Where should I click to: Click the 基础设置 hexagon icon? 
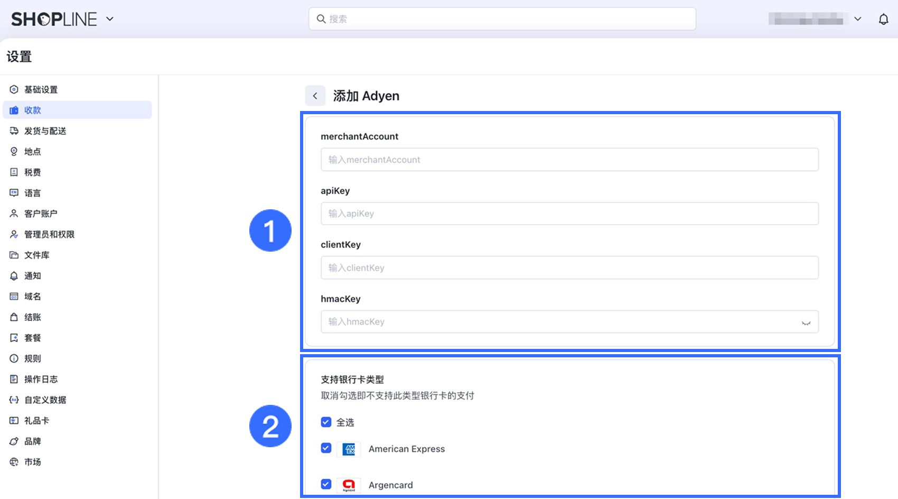point(14,89)
